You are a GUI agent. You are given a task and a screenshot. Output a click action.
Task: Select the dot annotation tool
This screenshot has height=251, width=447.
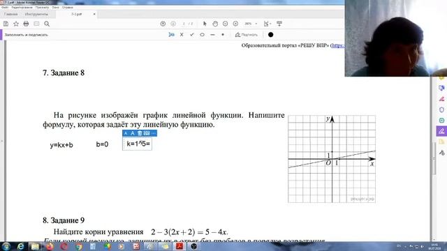pyautogui.click(x=223, y=35)
